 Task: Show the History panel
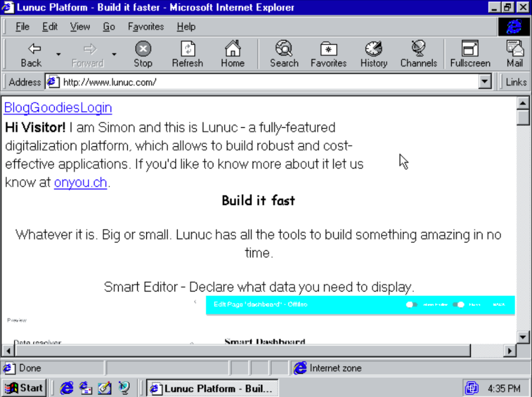(373, 54)
